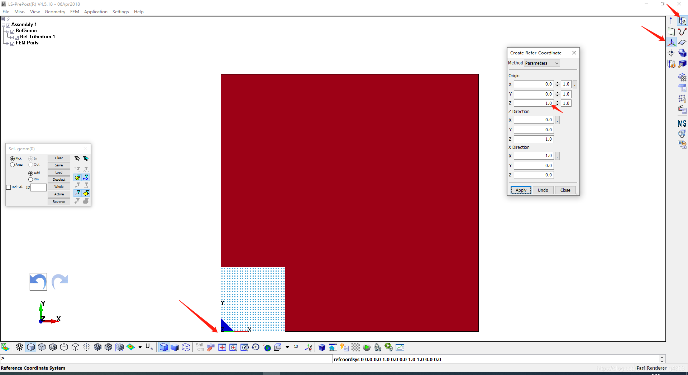The image size is (688, 375).
Task: Open the Reference Geometry tools icon
Action: point(682,21)
